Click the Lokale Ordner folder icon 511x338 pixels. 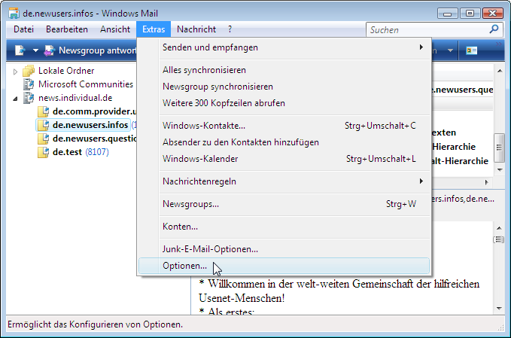(x=29, y=71)
